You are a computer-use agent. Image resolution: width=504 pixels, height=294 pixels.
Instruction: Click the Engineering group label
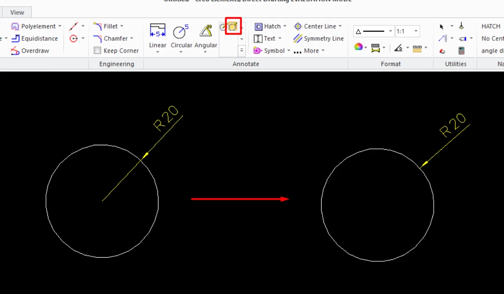[117, 64]
